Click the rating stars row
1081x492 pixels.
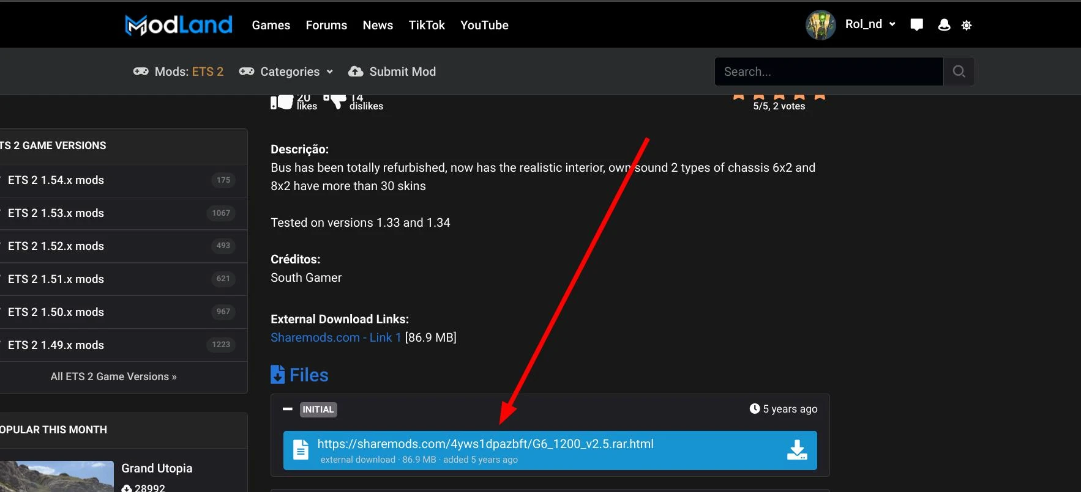pos(779,97)
